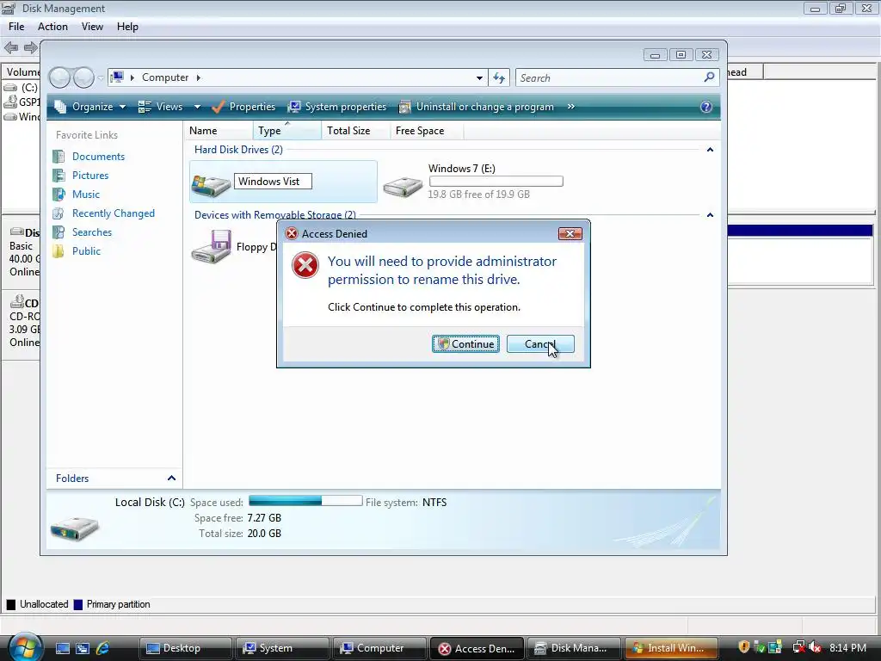Click the magnifier search icon

click(710, 77)
